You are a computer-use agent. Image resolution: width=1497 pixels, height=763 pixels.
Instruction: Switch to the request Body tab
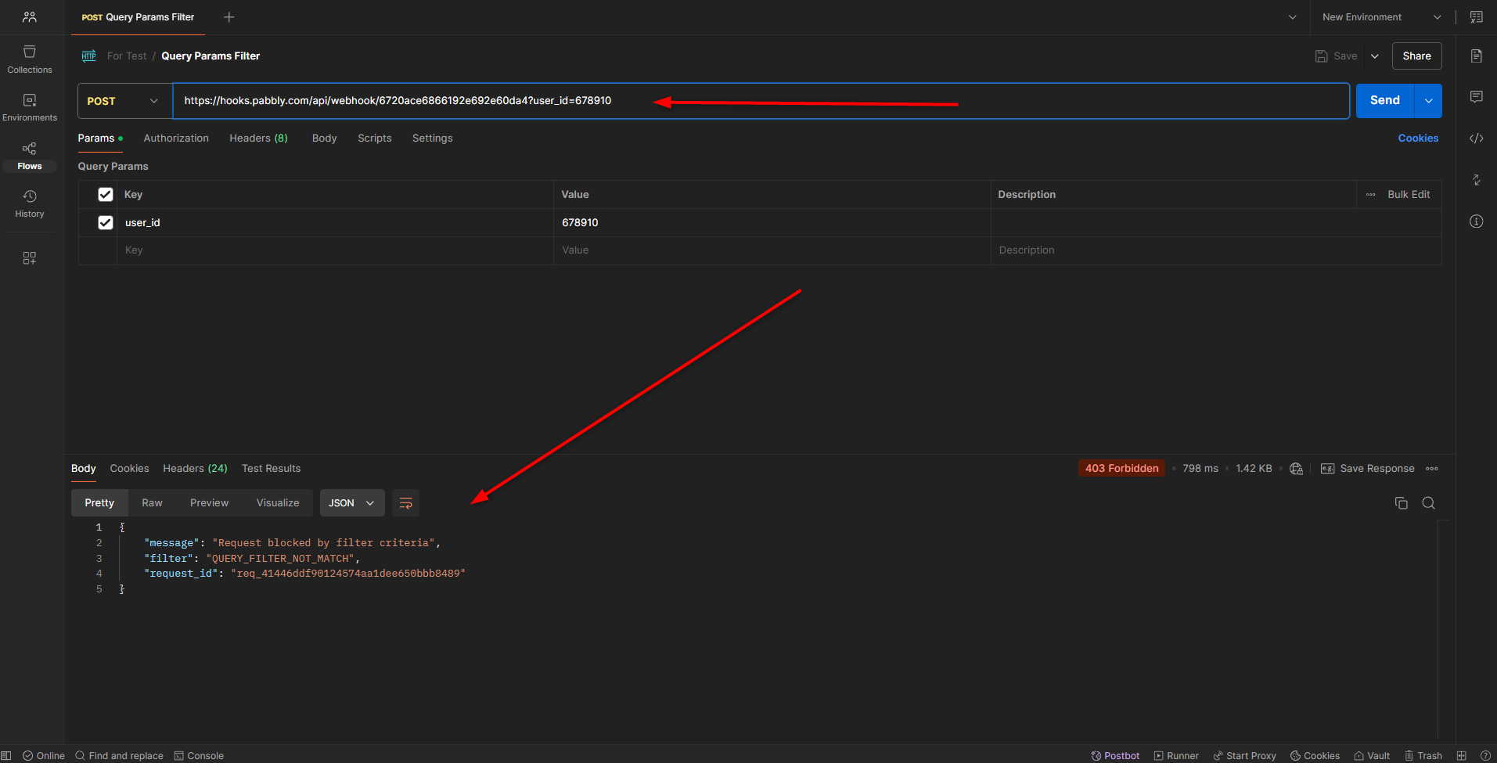tap(324, 139)
